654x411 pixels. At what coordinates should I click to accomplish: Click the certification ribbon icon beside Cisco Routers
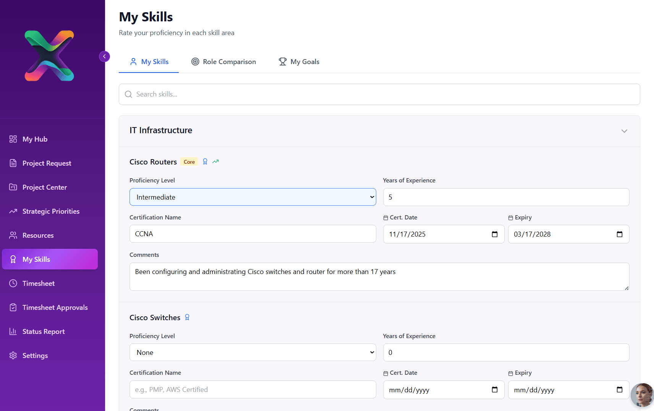[205, 162]
